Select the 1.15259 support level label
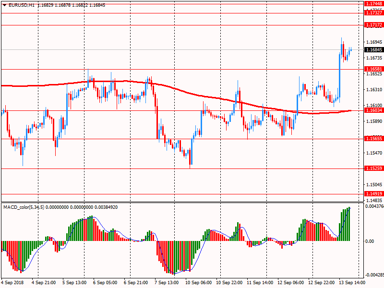This screenshot has width=384, height=288. 374,168
